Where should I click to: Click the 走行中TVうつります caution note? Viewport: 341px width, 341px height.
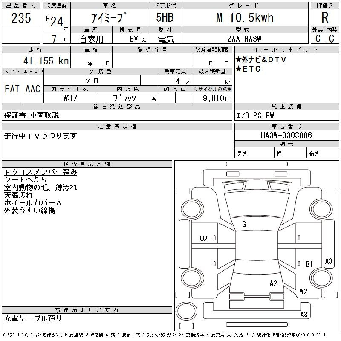click(40, 136)
